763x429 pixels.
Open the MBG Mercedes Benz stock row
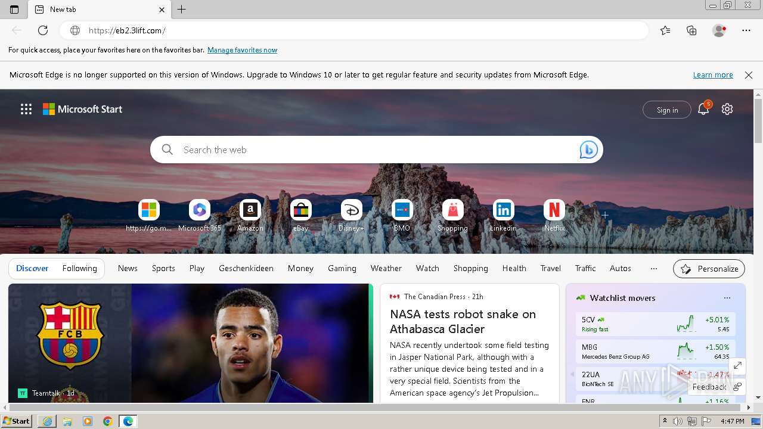click(x=656, y=352)
